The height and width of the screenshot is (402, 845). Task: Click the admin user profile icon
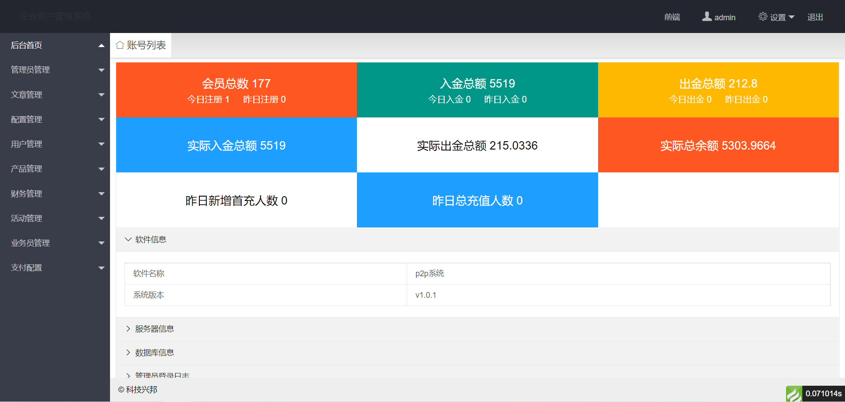point(707,17)
